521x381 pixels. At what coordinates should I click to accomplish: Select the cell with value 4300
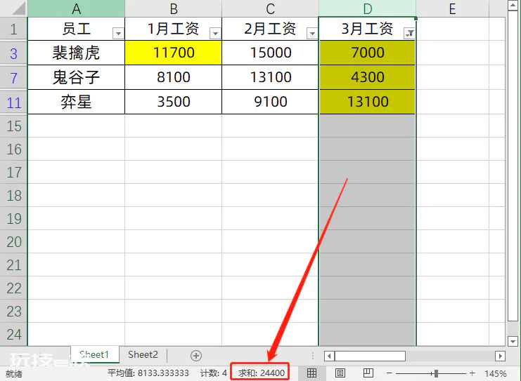[x=368, y=77]
